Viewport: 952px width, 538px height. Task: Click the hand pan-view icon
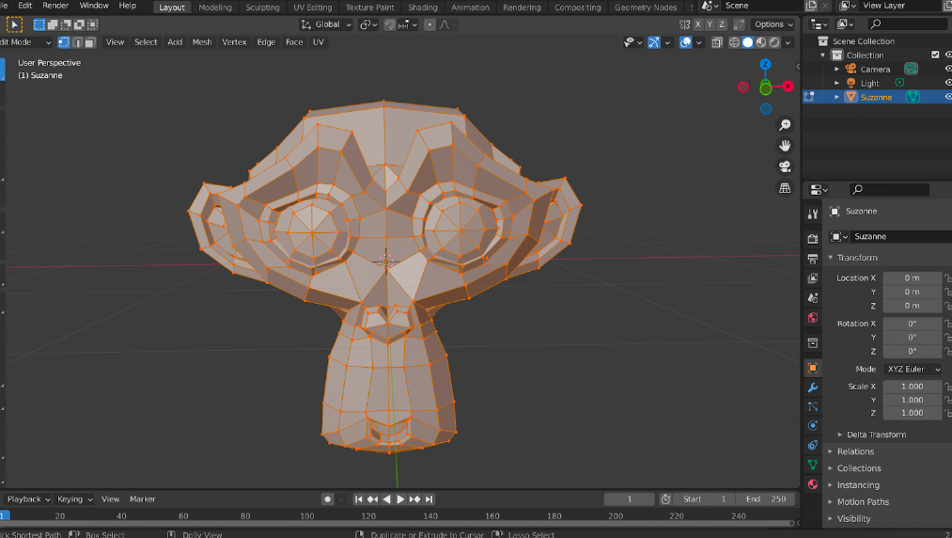(x=785, y=146)
